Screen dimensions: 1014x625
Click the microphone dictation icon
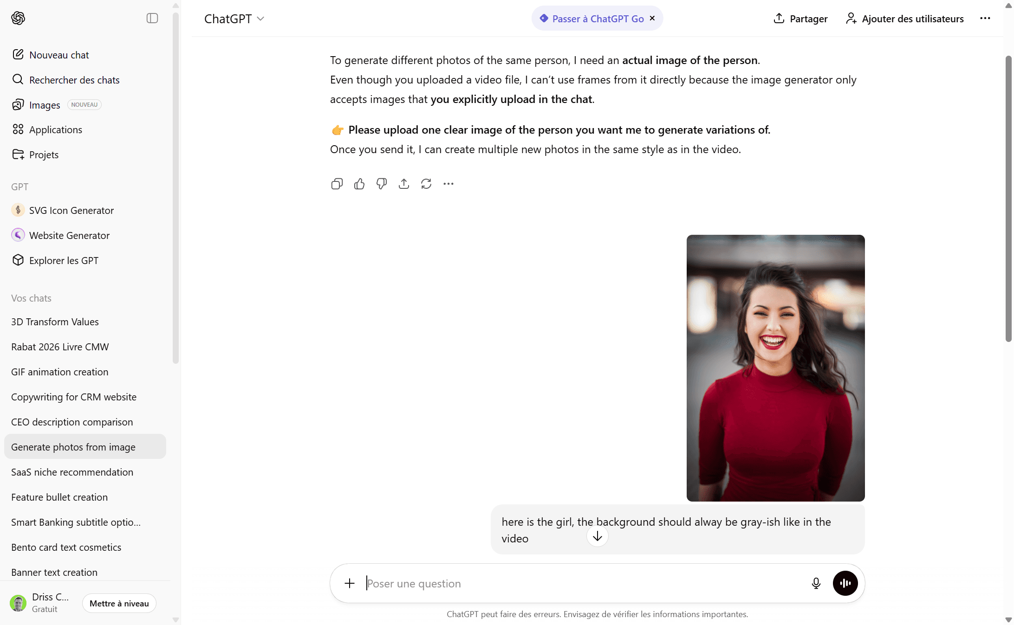(x=816, y=583)
